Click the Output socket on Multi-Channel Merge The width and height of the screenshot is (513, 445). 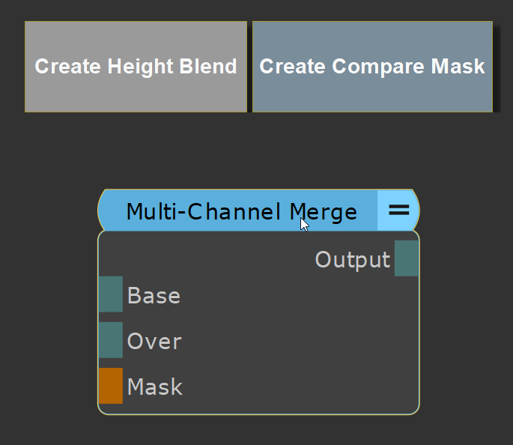[x=406, y=258]
